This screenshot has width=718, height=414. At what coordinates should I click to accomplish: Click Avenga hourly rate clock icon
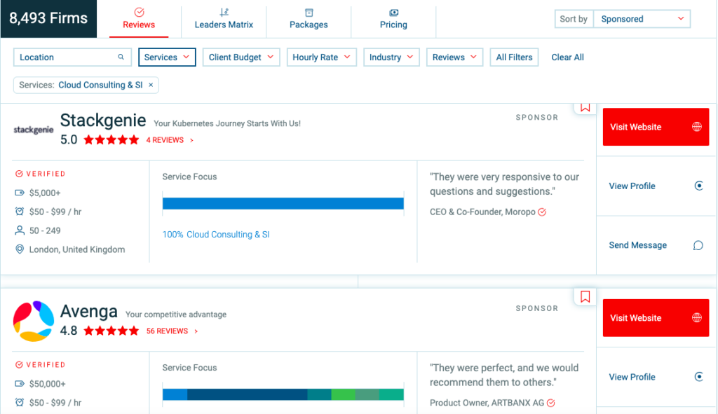[19, 402]
